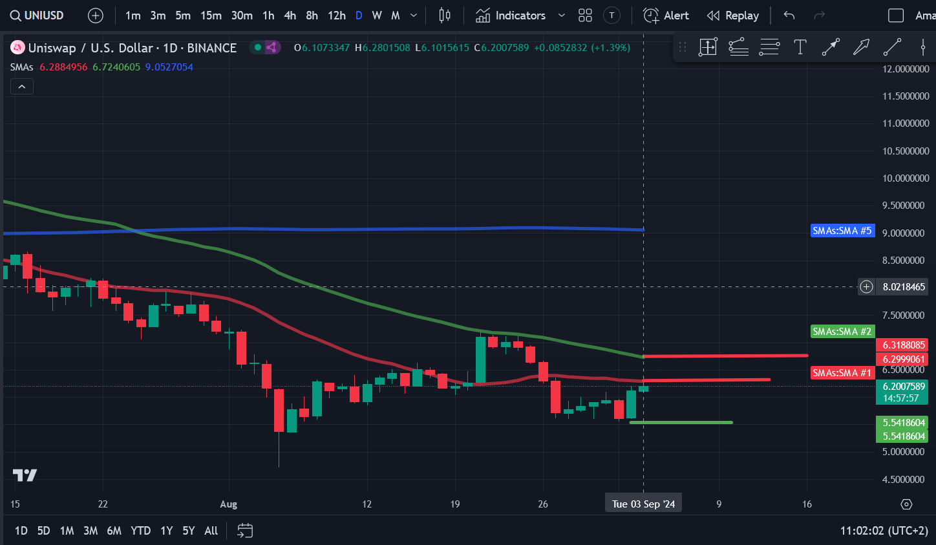The height and width of the screenshot is (545, 936).
Task: Open the layout grid selector
Action: (585, 16)
